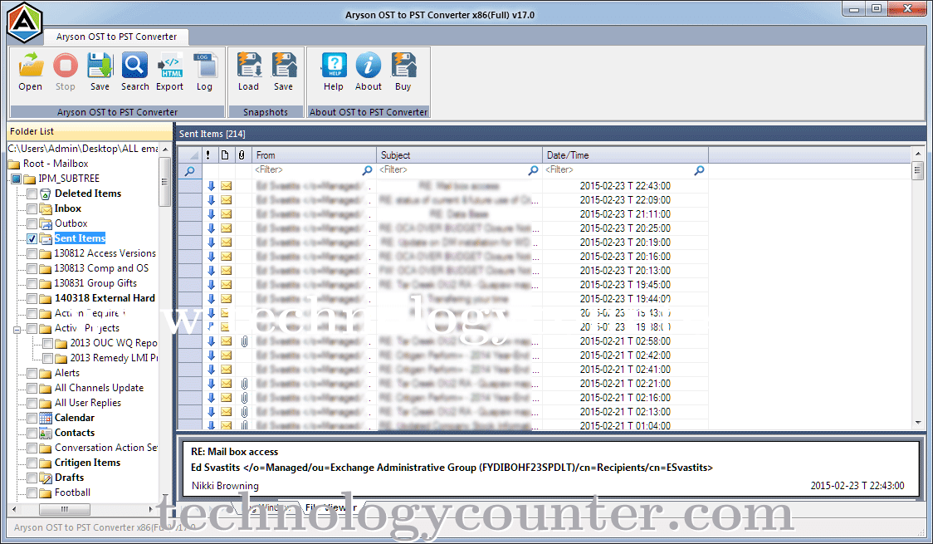Collapse the Active Projects tree node
Viewport: 933px width, 544px height.
17,329
